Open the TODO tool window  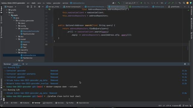click(x=14, y=103)
